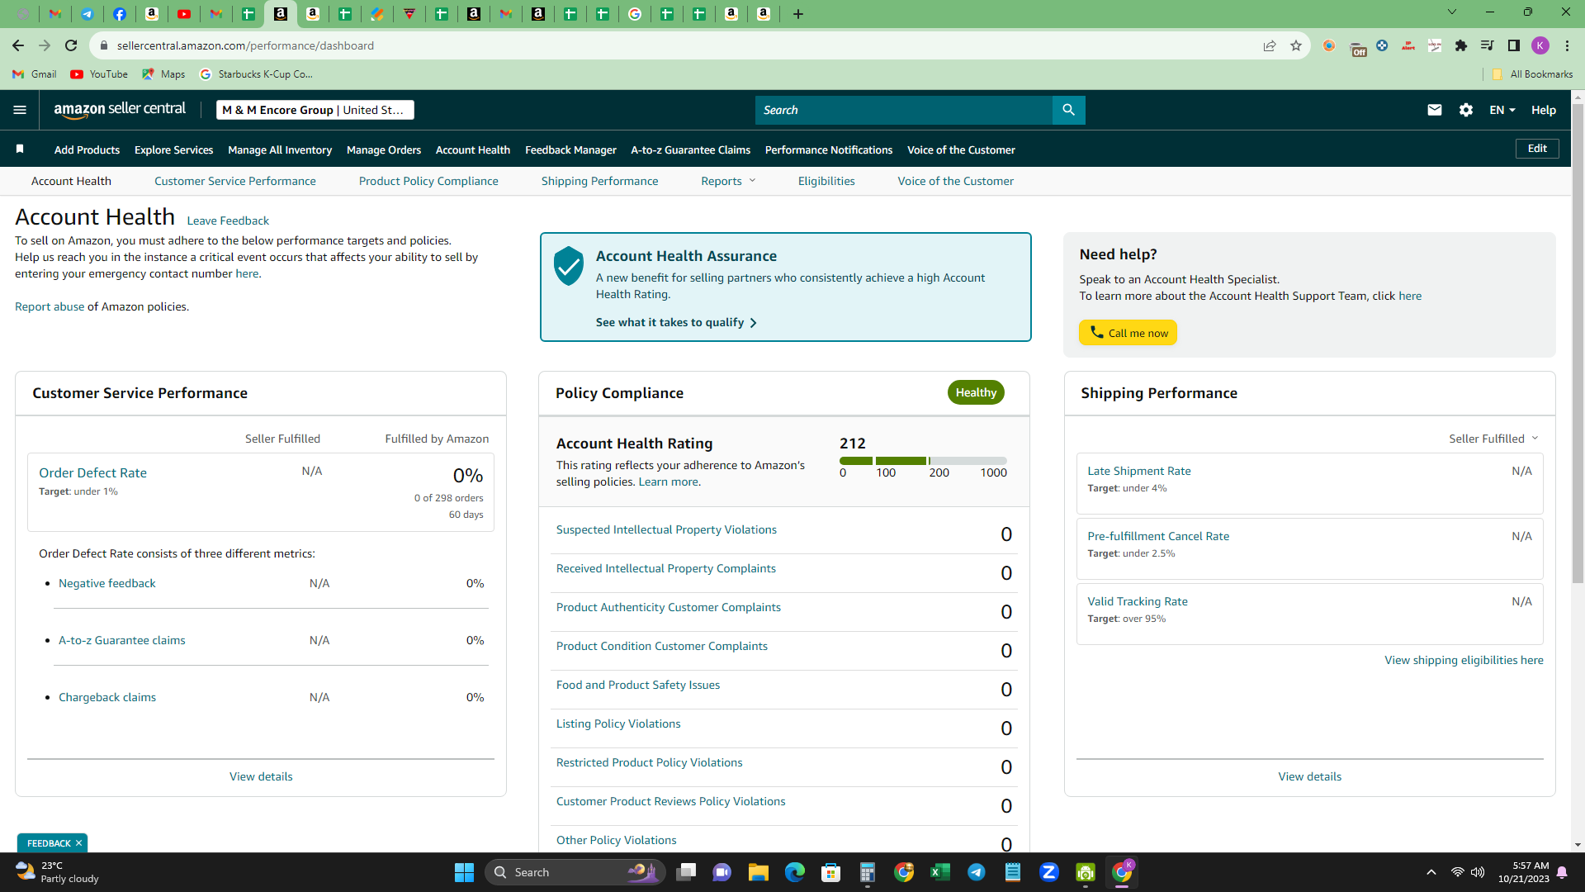
Task: Click the Help link in header
Action: 1544,110
